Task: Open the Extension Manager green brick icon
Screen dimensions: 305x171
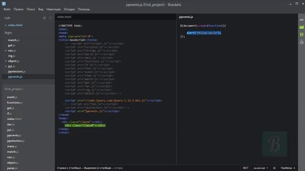Action: click(x=302, y=27)
